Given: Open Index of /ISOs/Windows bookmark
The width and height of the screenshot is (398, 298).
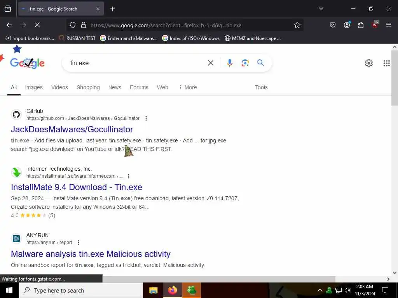Looking at the screenshot, I should [x=191, y=38].
